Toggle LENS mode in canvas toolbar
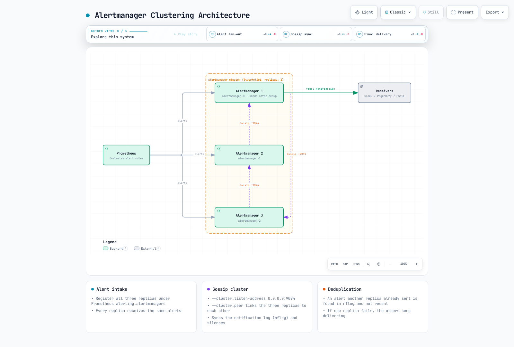Viewport: 514px width, 347px height. (356, 264)
